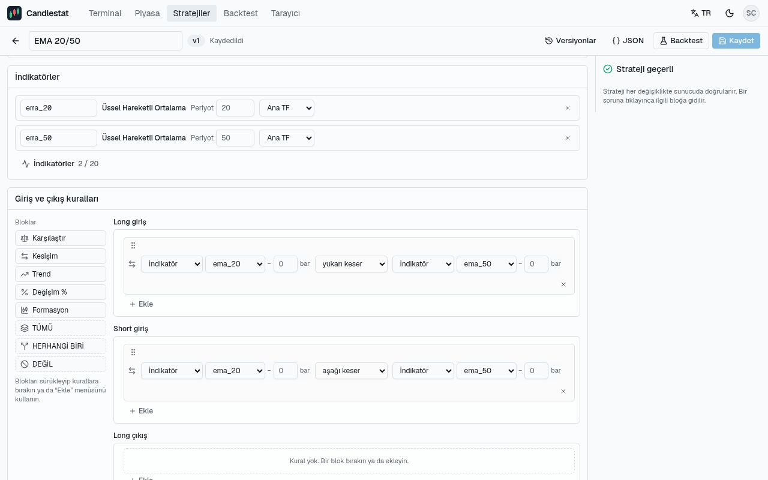Click Ekle under Short giriş
Image resolution: width=768 pixels, height=480 pixels.
141,411
